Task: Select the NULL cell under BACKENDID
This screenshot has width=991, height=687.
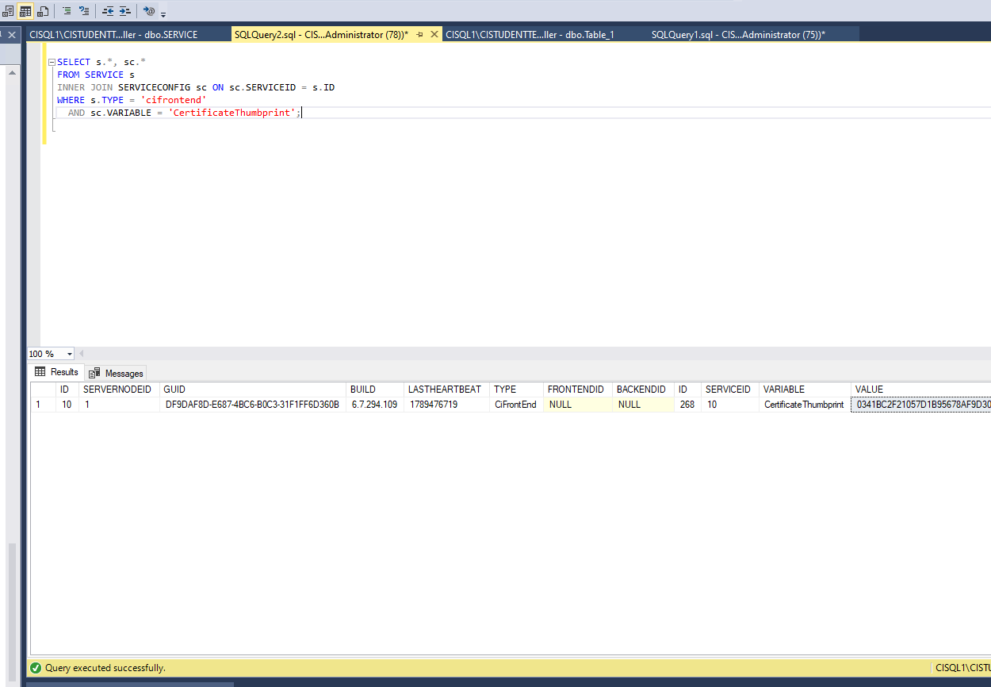Action: 644,405
